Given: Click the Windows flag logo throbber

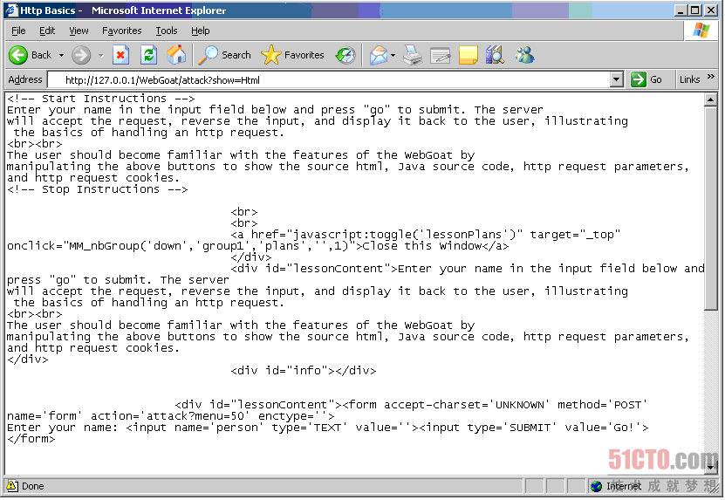Looking at the screenshot, I should click(701, 31).
